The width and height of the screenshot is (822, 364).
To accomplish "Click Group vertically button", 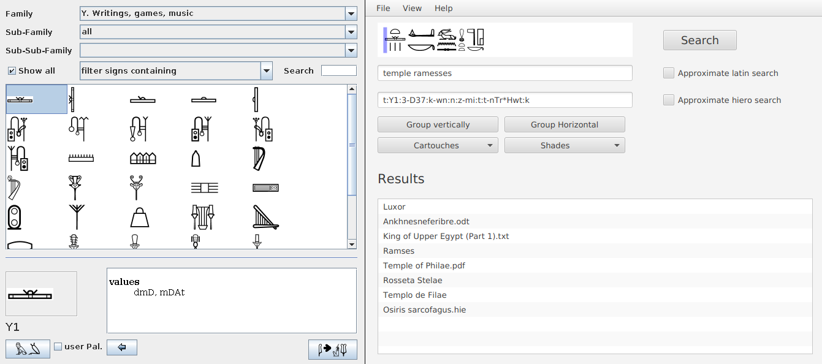I will [438, 124].
